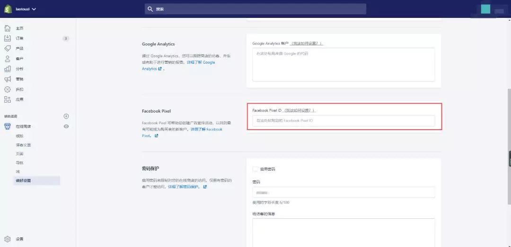Open the laotouzi store dropdown
The image size is (511, 247).
click(x=26, y=9)
